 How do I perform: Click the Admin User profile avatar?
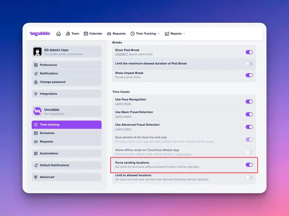pos(37,52)
